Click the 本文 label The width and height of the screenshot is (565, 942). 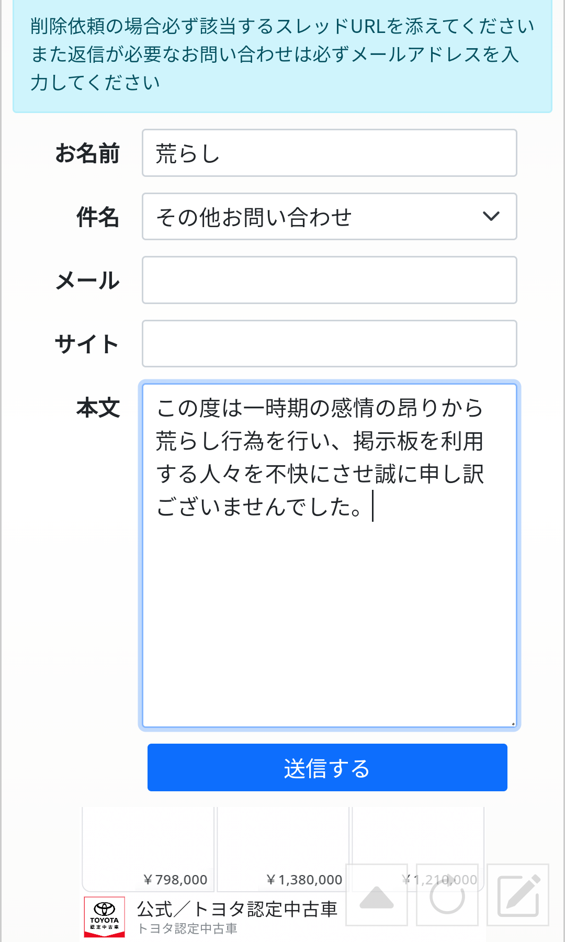point(98,408)
